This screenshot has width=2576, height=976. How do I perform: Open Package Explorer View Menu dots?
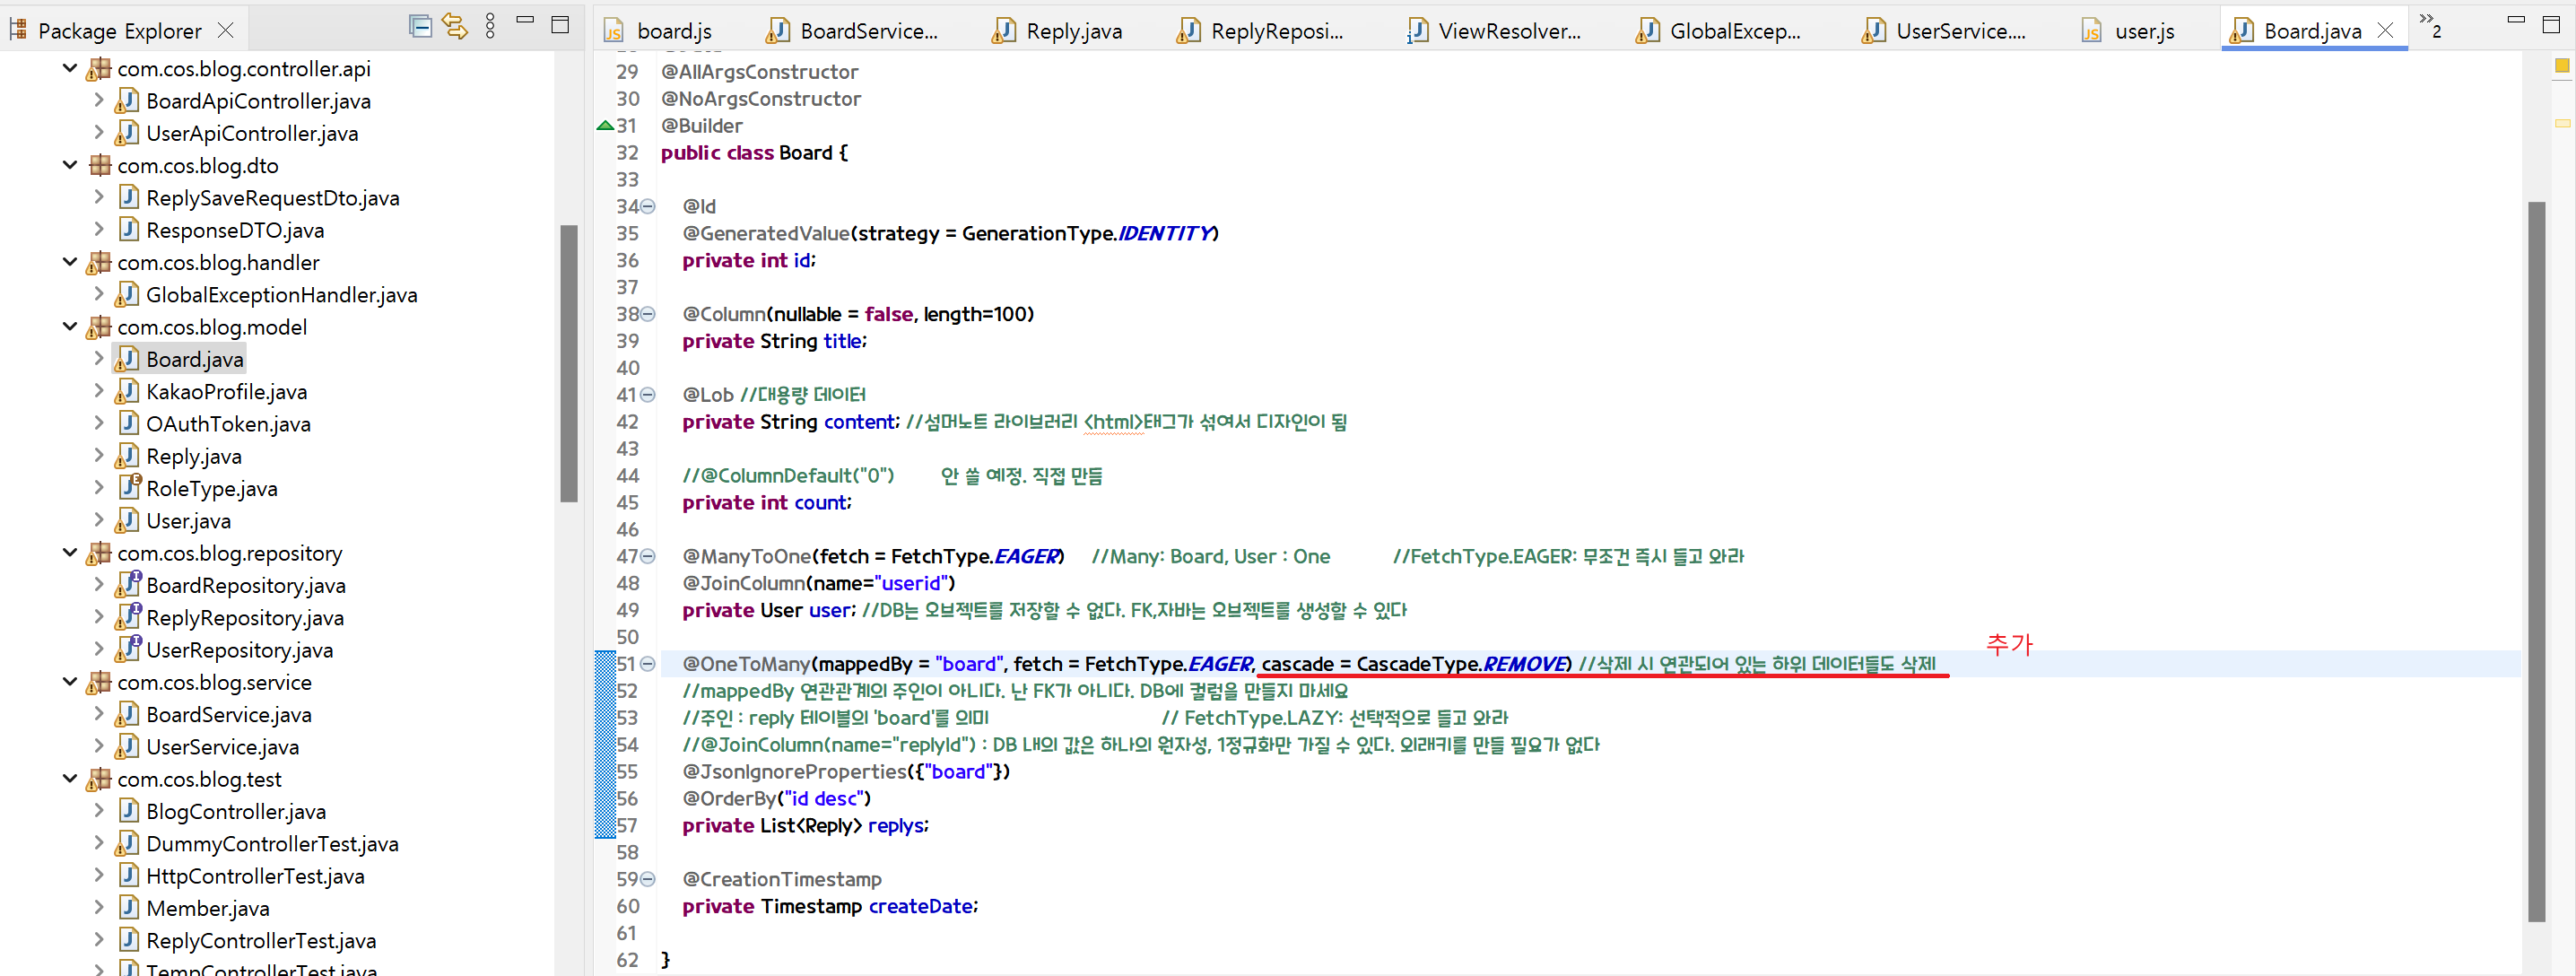[490, 27]
